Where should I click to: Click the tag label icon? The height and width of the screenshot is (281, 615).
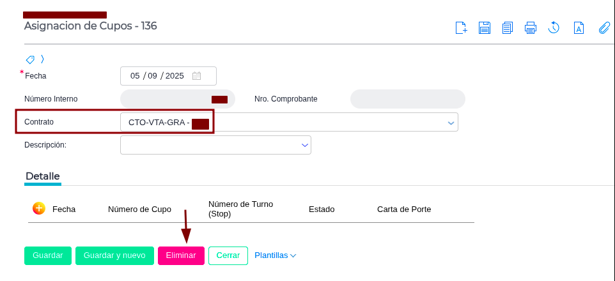(30, 59)
